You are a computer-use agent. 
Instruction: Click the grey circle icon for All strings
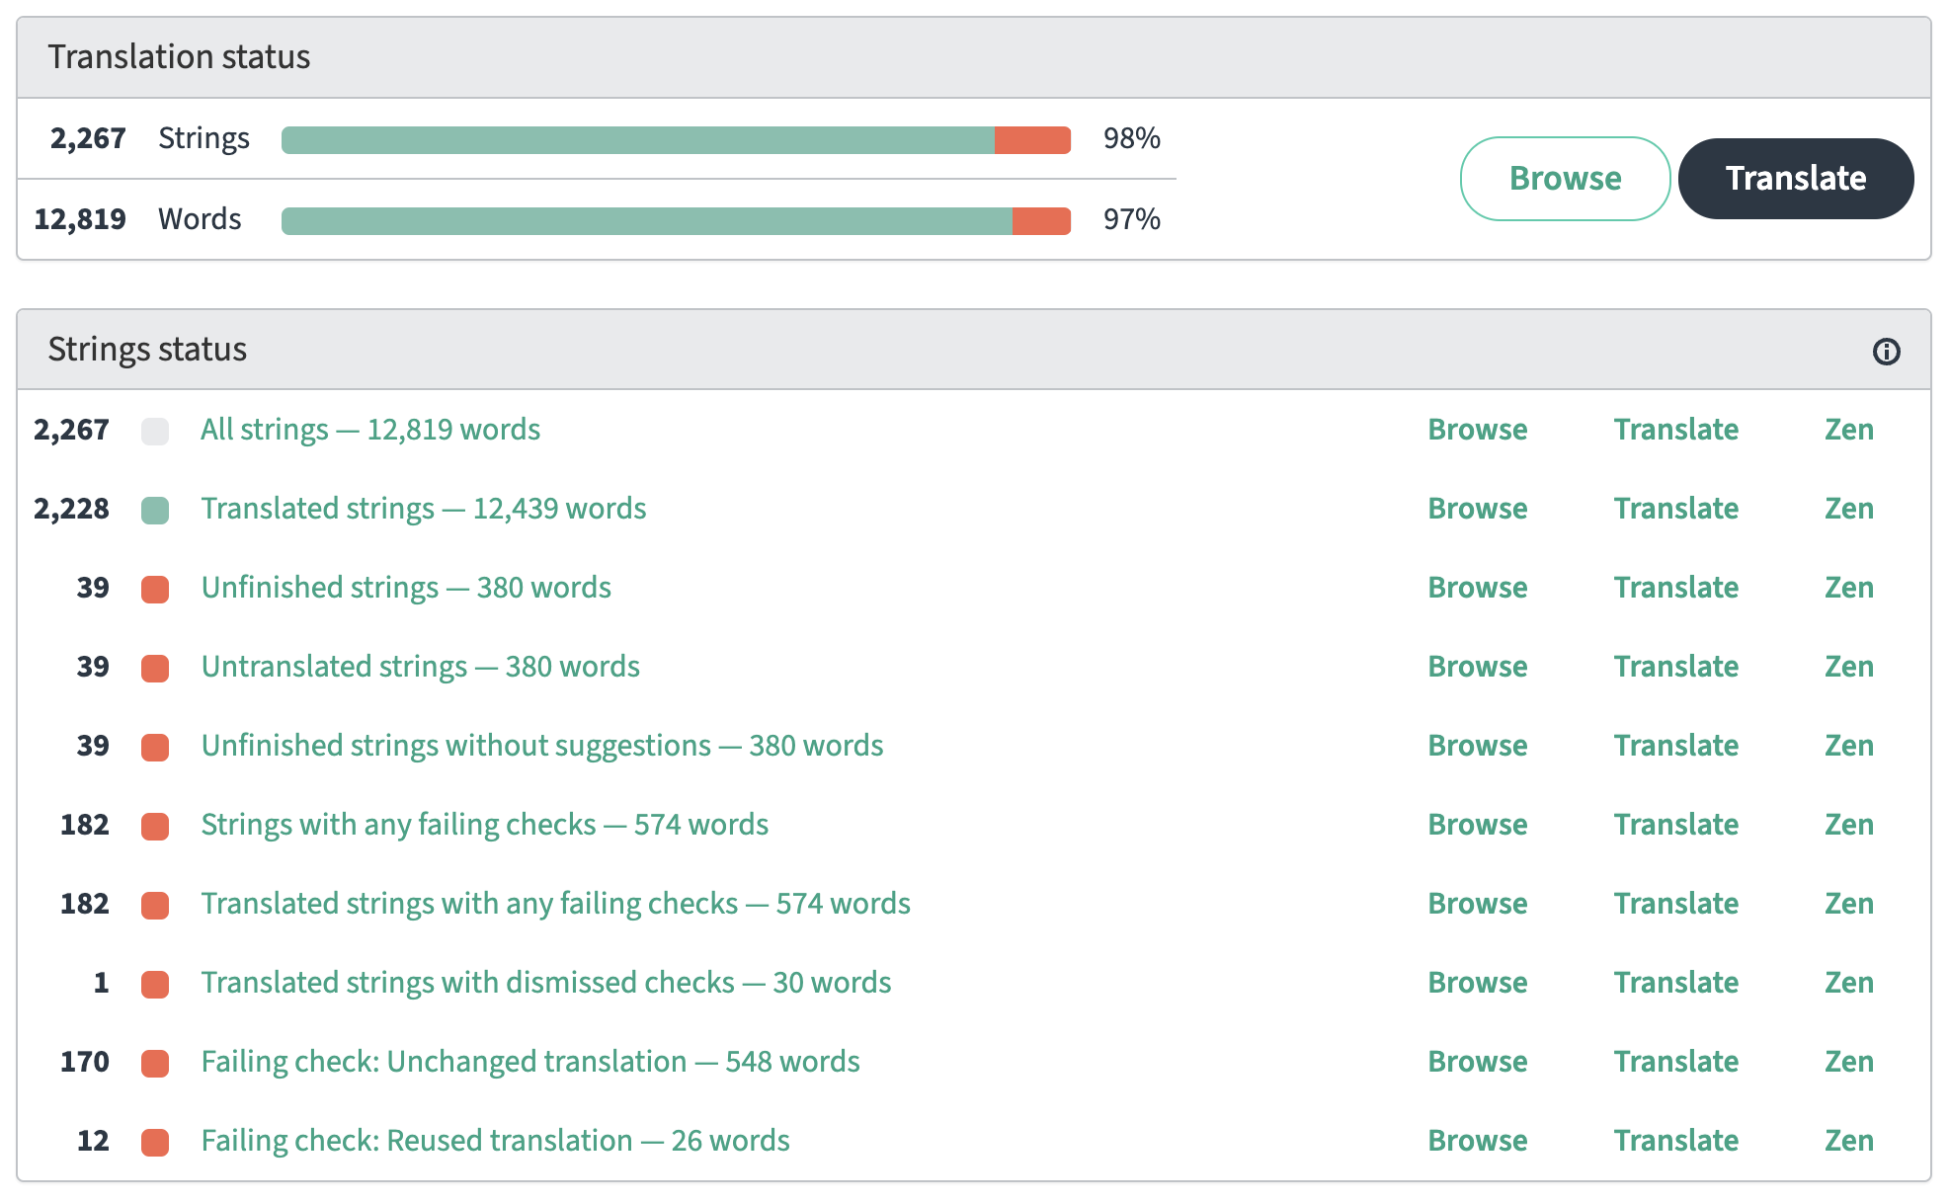157,428
